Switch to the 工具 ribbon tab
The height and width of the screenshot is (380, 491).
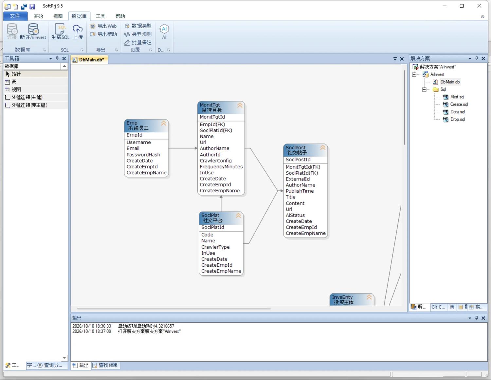point(100,16)
